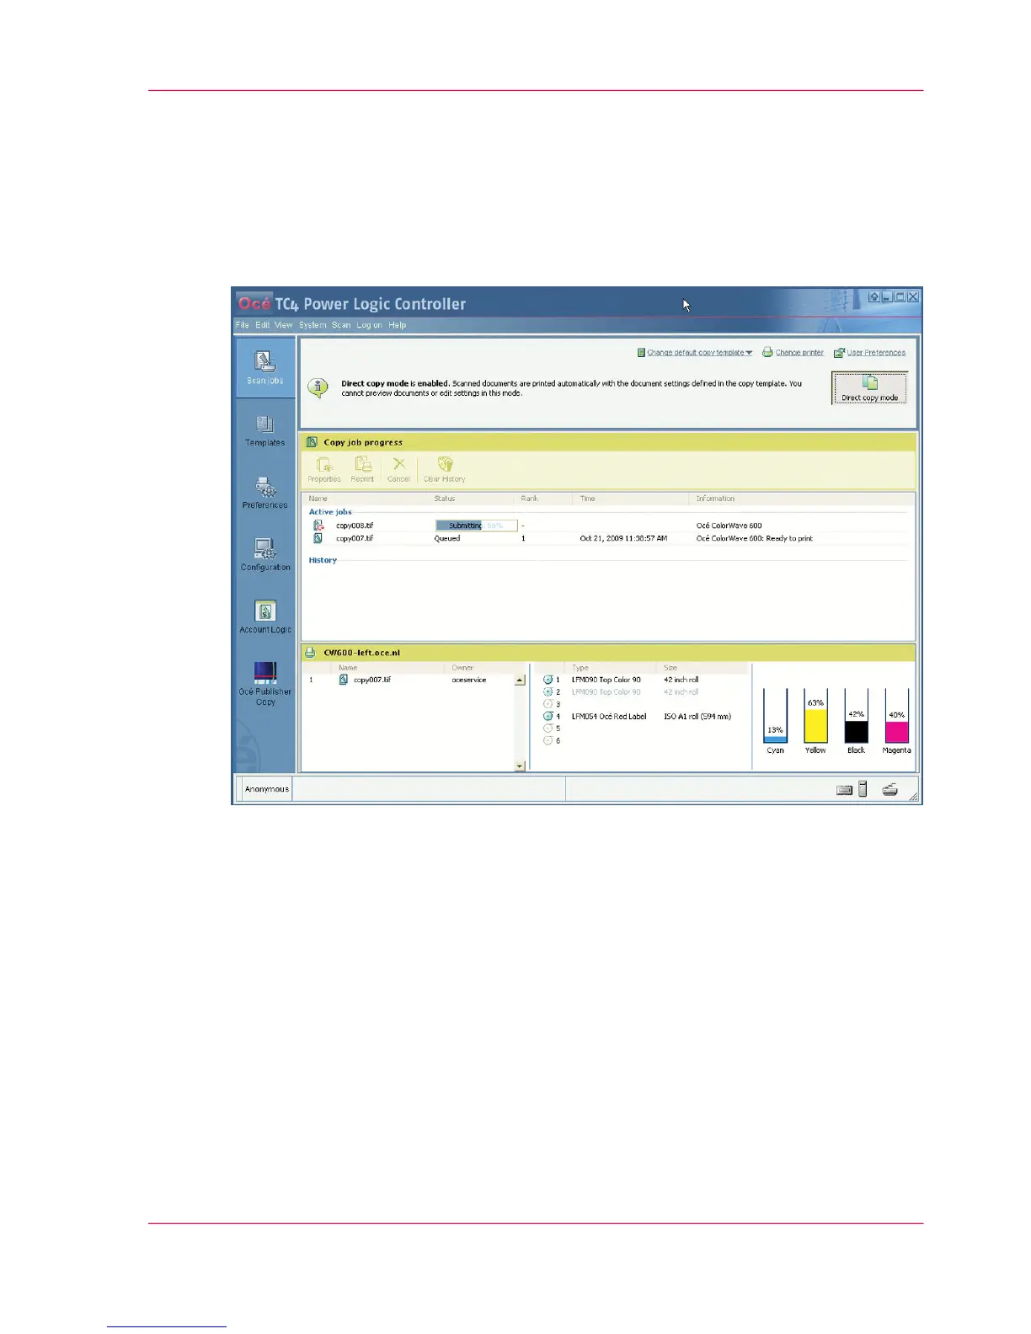Click the Reprint toolbar icon
1031x1334 pixels.
coord(362,469)
